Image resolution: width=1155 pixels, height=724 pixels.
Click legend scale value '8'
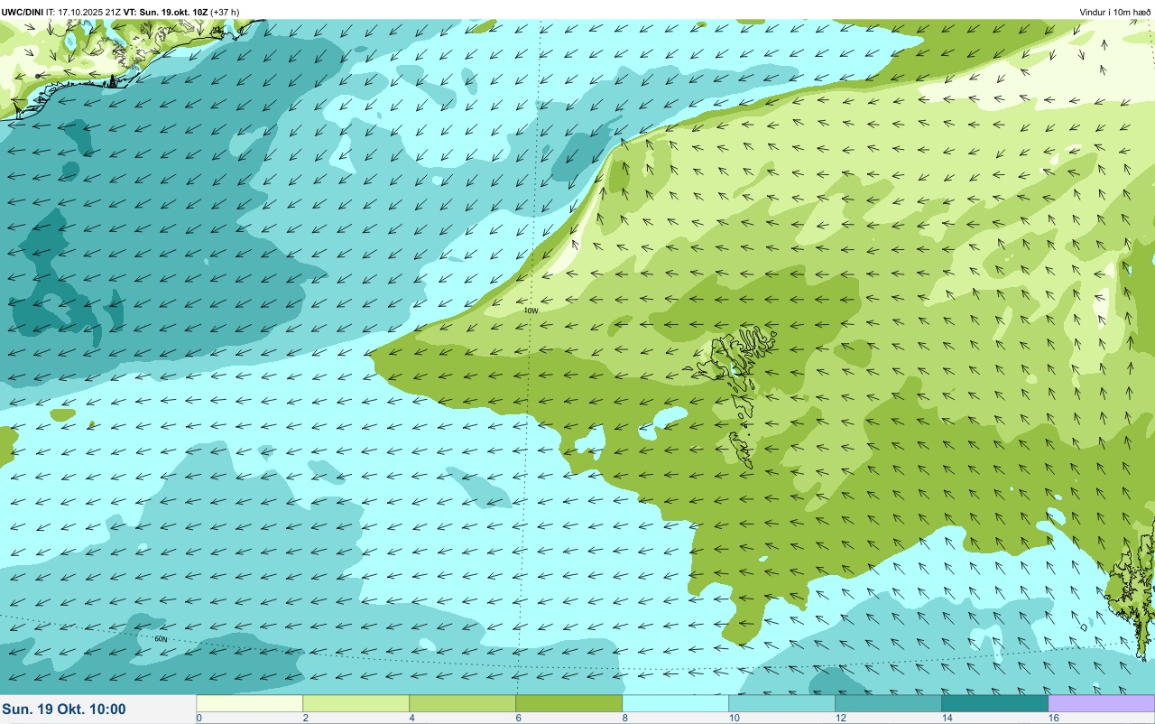pyautogui.click(x=625, y=718)
